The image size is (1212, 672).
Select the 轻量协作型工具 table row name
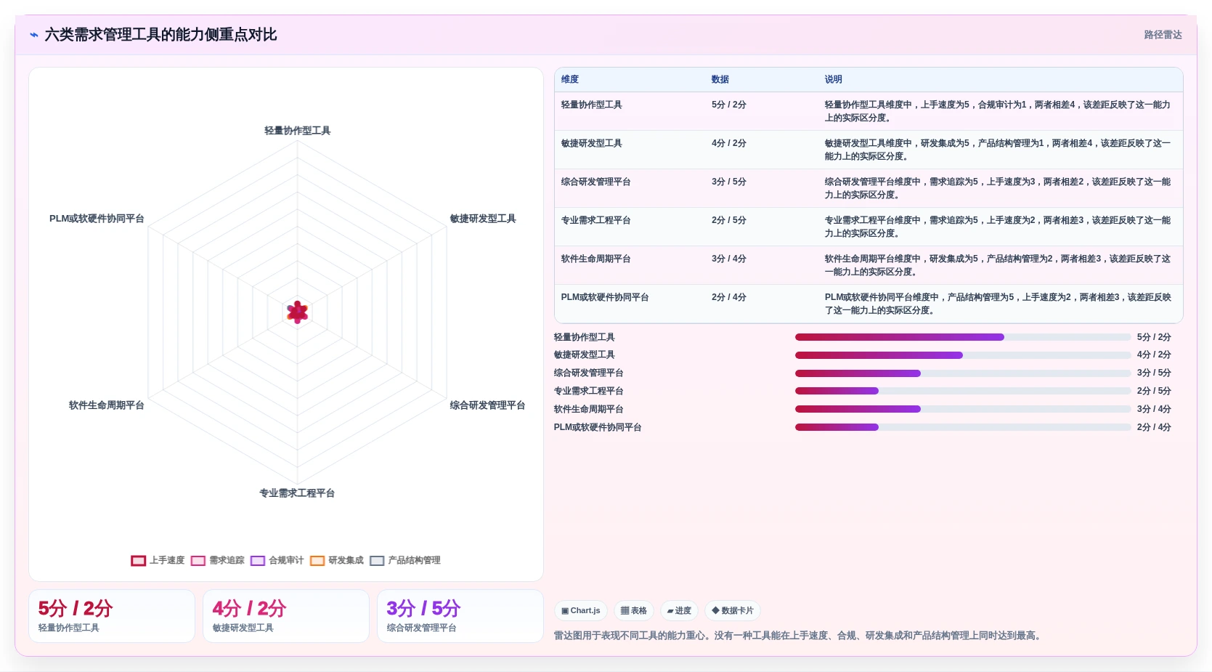coord(592,105)
